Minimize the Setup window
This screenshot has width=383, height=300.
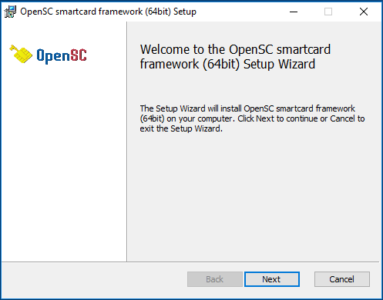point(294,12)
